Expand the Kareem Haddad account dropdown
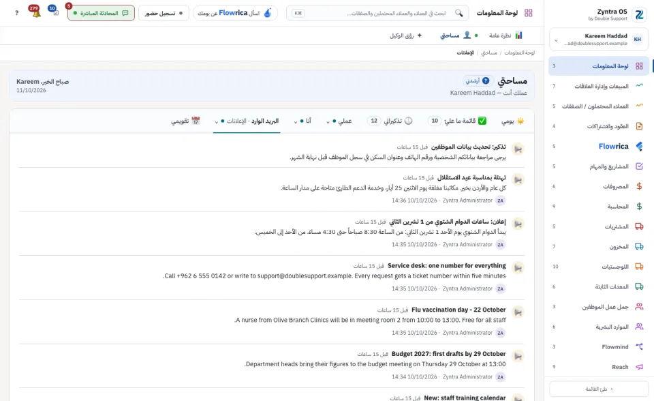Image resolution: width=654 pixels, height=401 pixels. 556,40
